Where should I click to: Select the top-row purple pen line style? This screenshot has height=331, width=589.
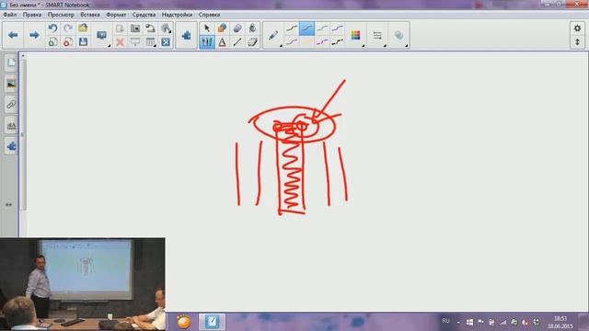click(x=338, y=29)
